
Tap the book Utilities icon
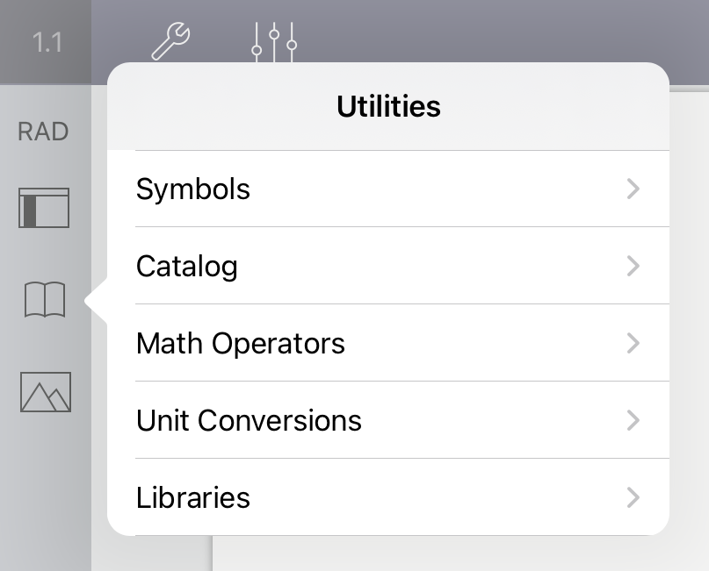44,300
